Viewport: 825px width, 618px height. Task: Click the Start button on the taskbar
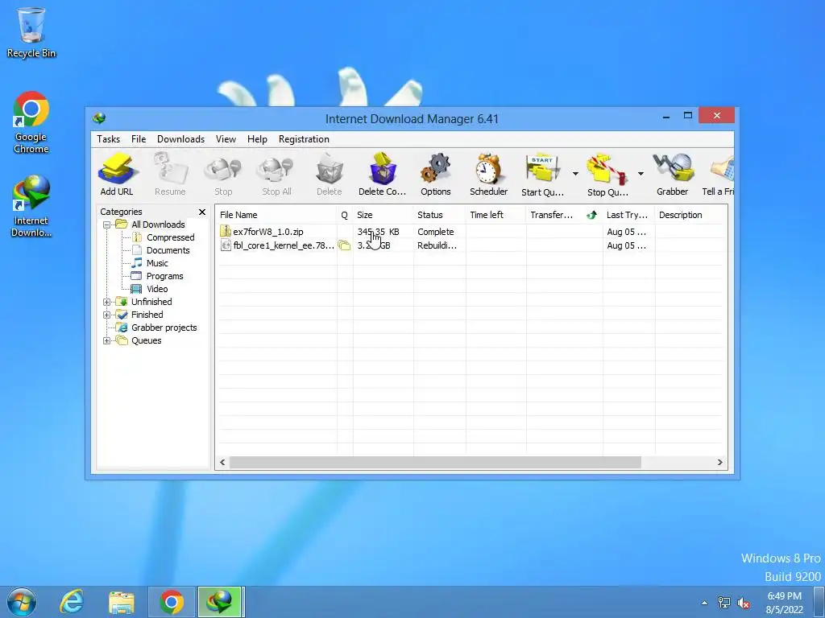[22, 602]
